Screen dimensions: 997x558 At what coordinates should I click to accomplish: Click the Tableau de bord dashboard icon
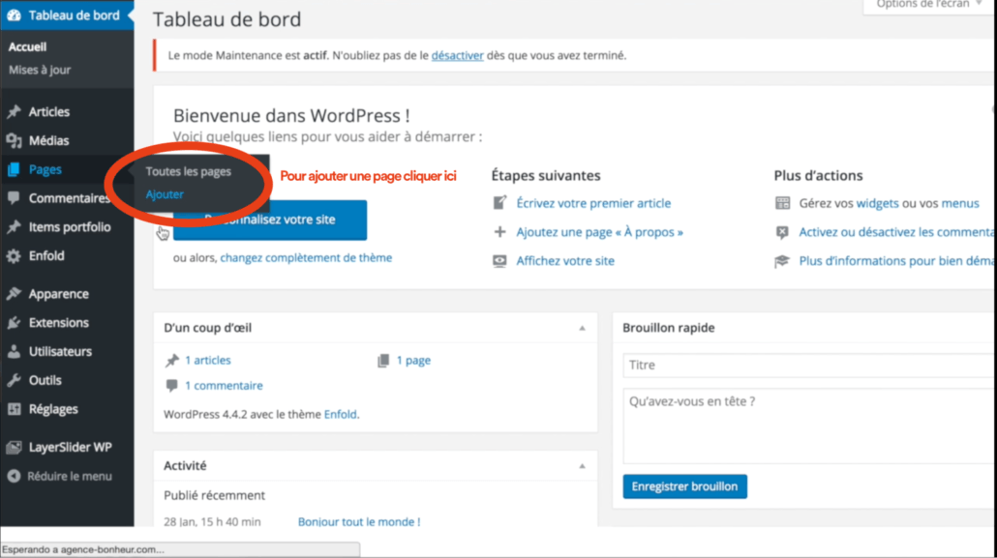[x=14, y=15]
